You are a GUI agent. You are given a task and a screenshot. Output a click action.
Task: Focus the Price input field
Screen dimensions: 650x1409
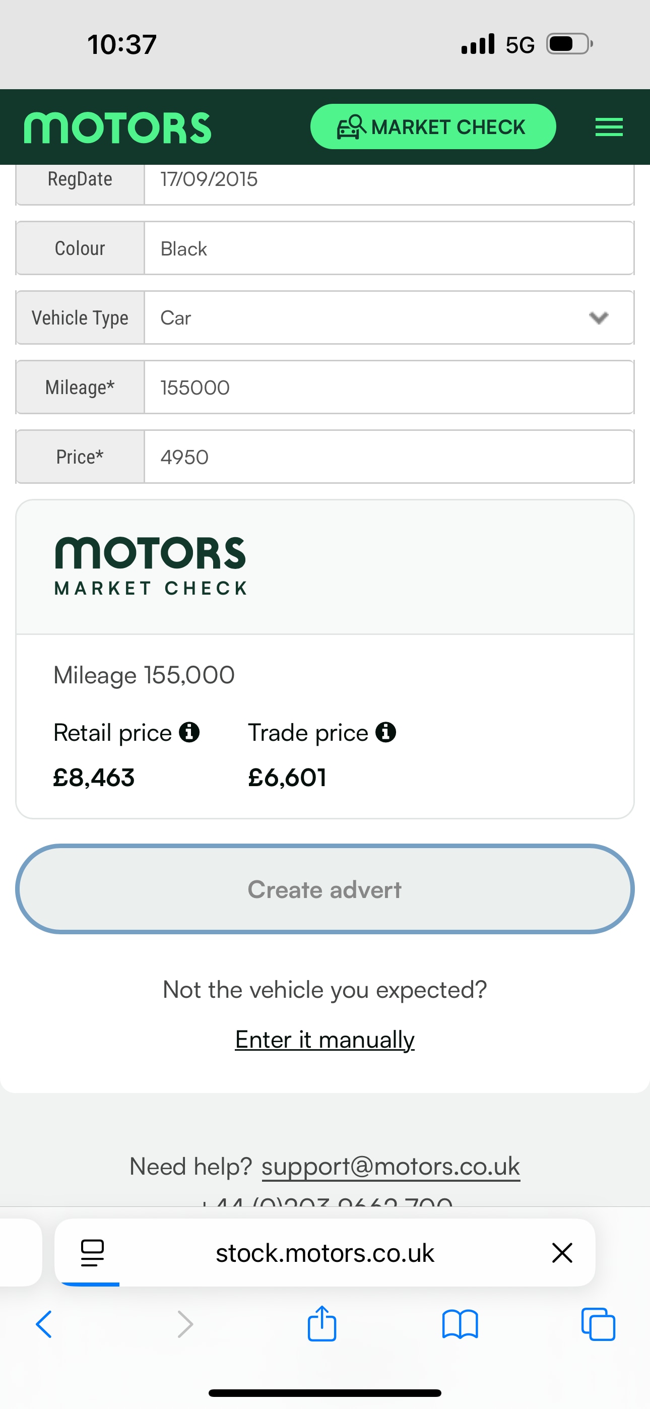pyautogui.click(x=388, y=457)
